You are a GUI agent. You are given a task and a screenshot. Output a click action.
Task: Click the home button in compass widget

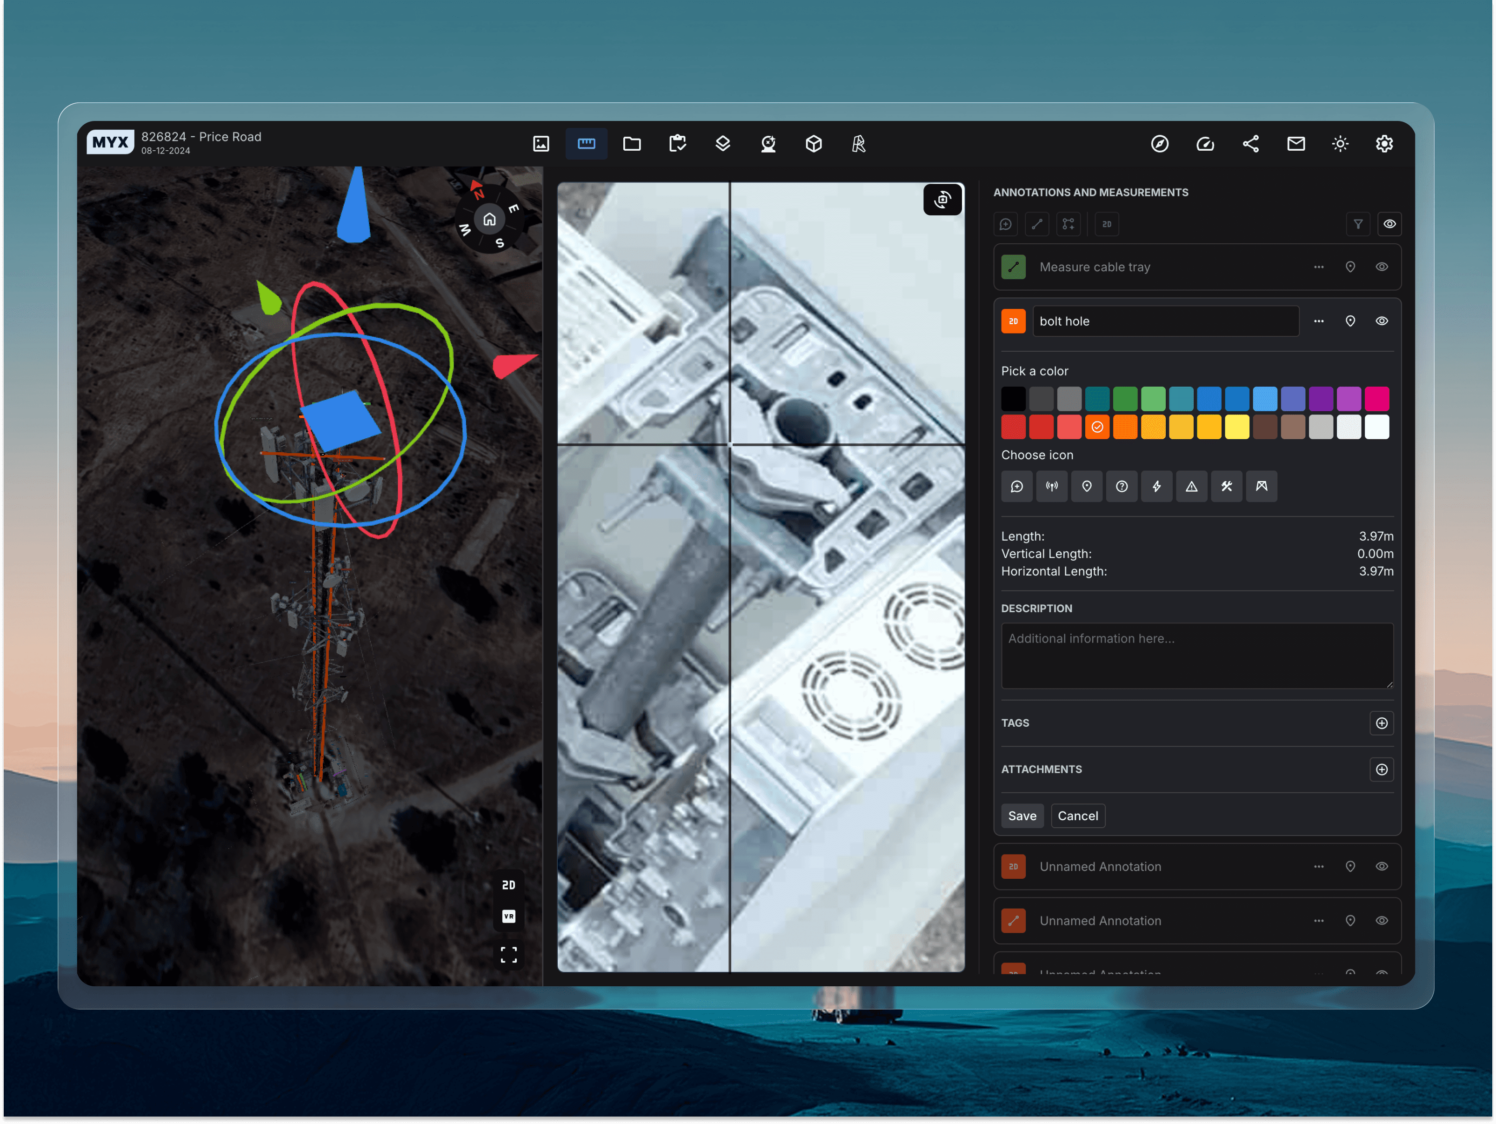tap(489, 219)
